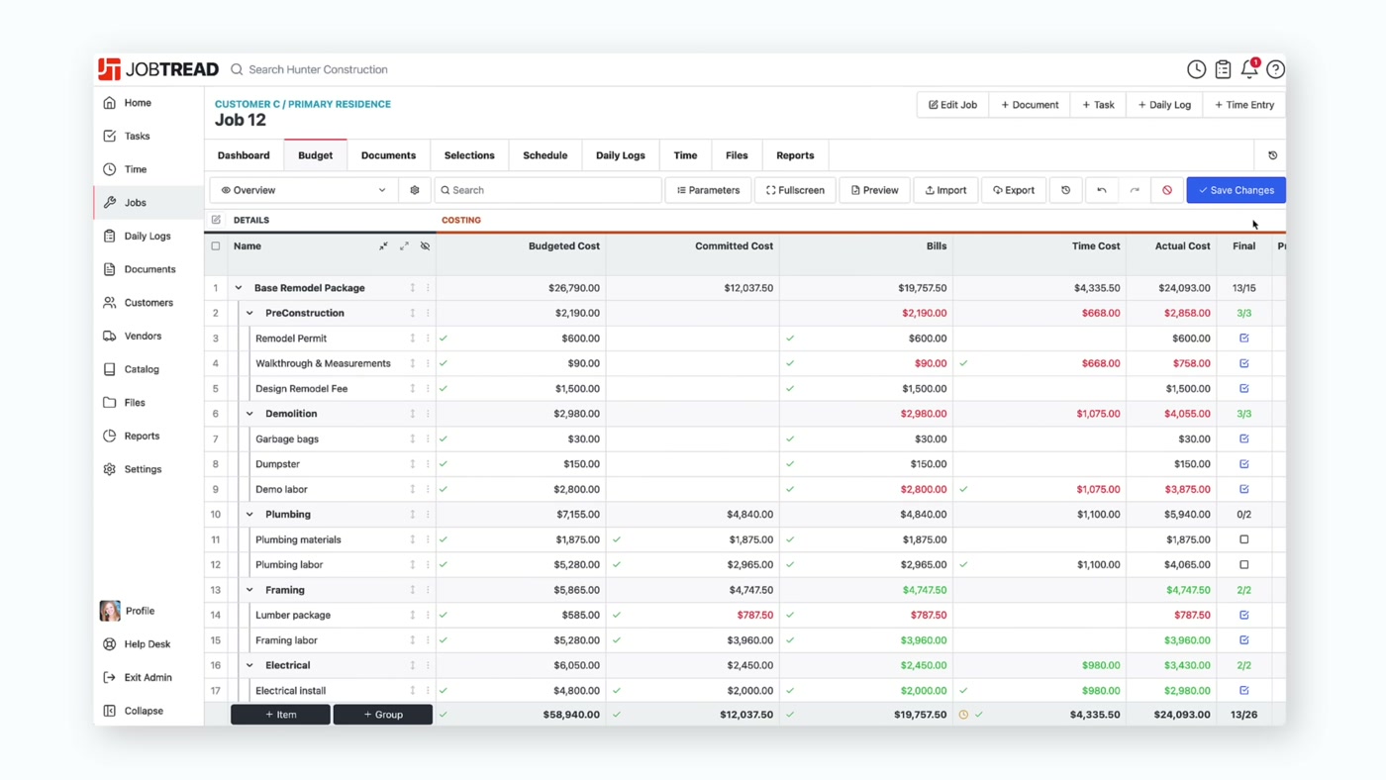Viewport: 1386px width, 780px height.
Task: Toggle the hidden-columns eye icon in Name header
Action: coord(425,246)
